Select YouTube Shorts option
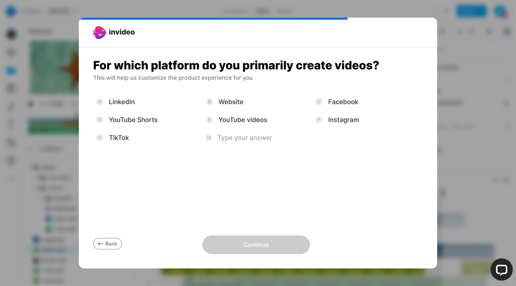Image resolution: width=516 pixels, height=286 pixels. [127, 120]
